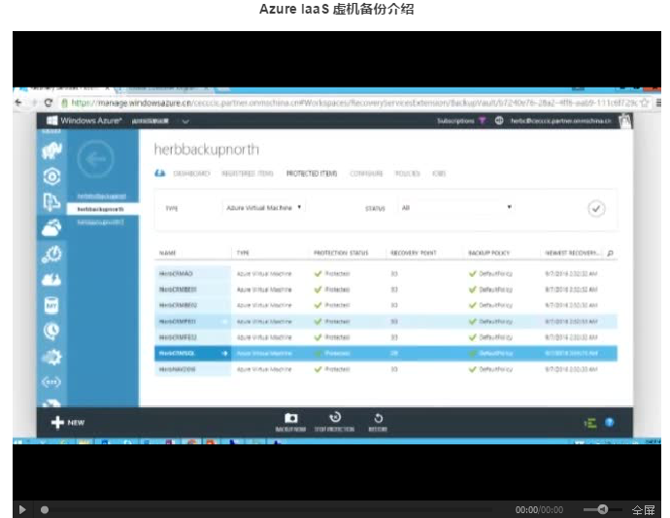Select the Protected Items tab
The width and height of the screenshot is (670, 518).
[x=312, y=173]
